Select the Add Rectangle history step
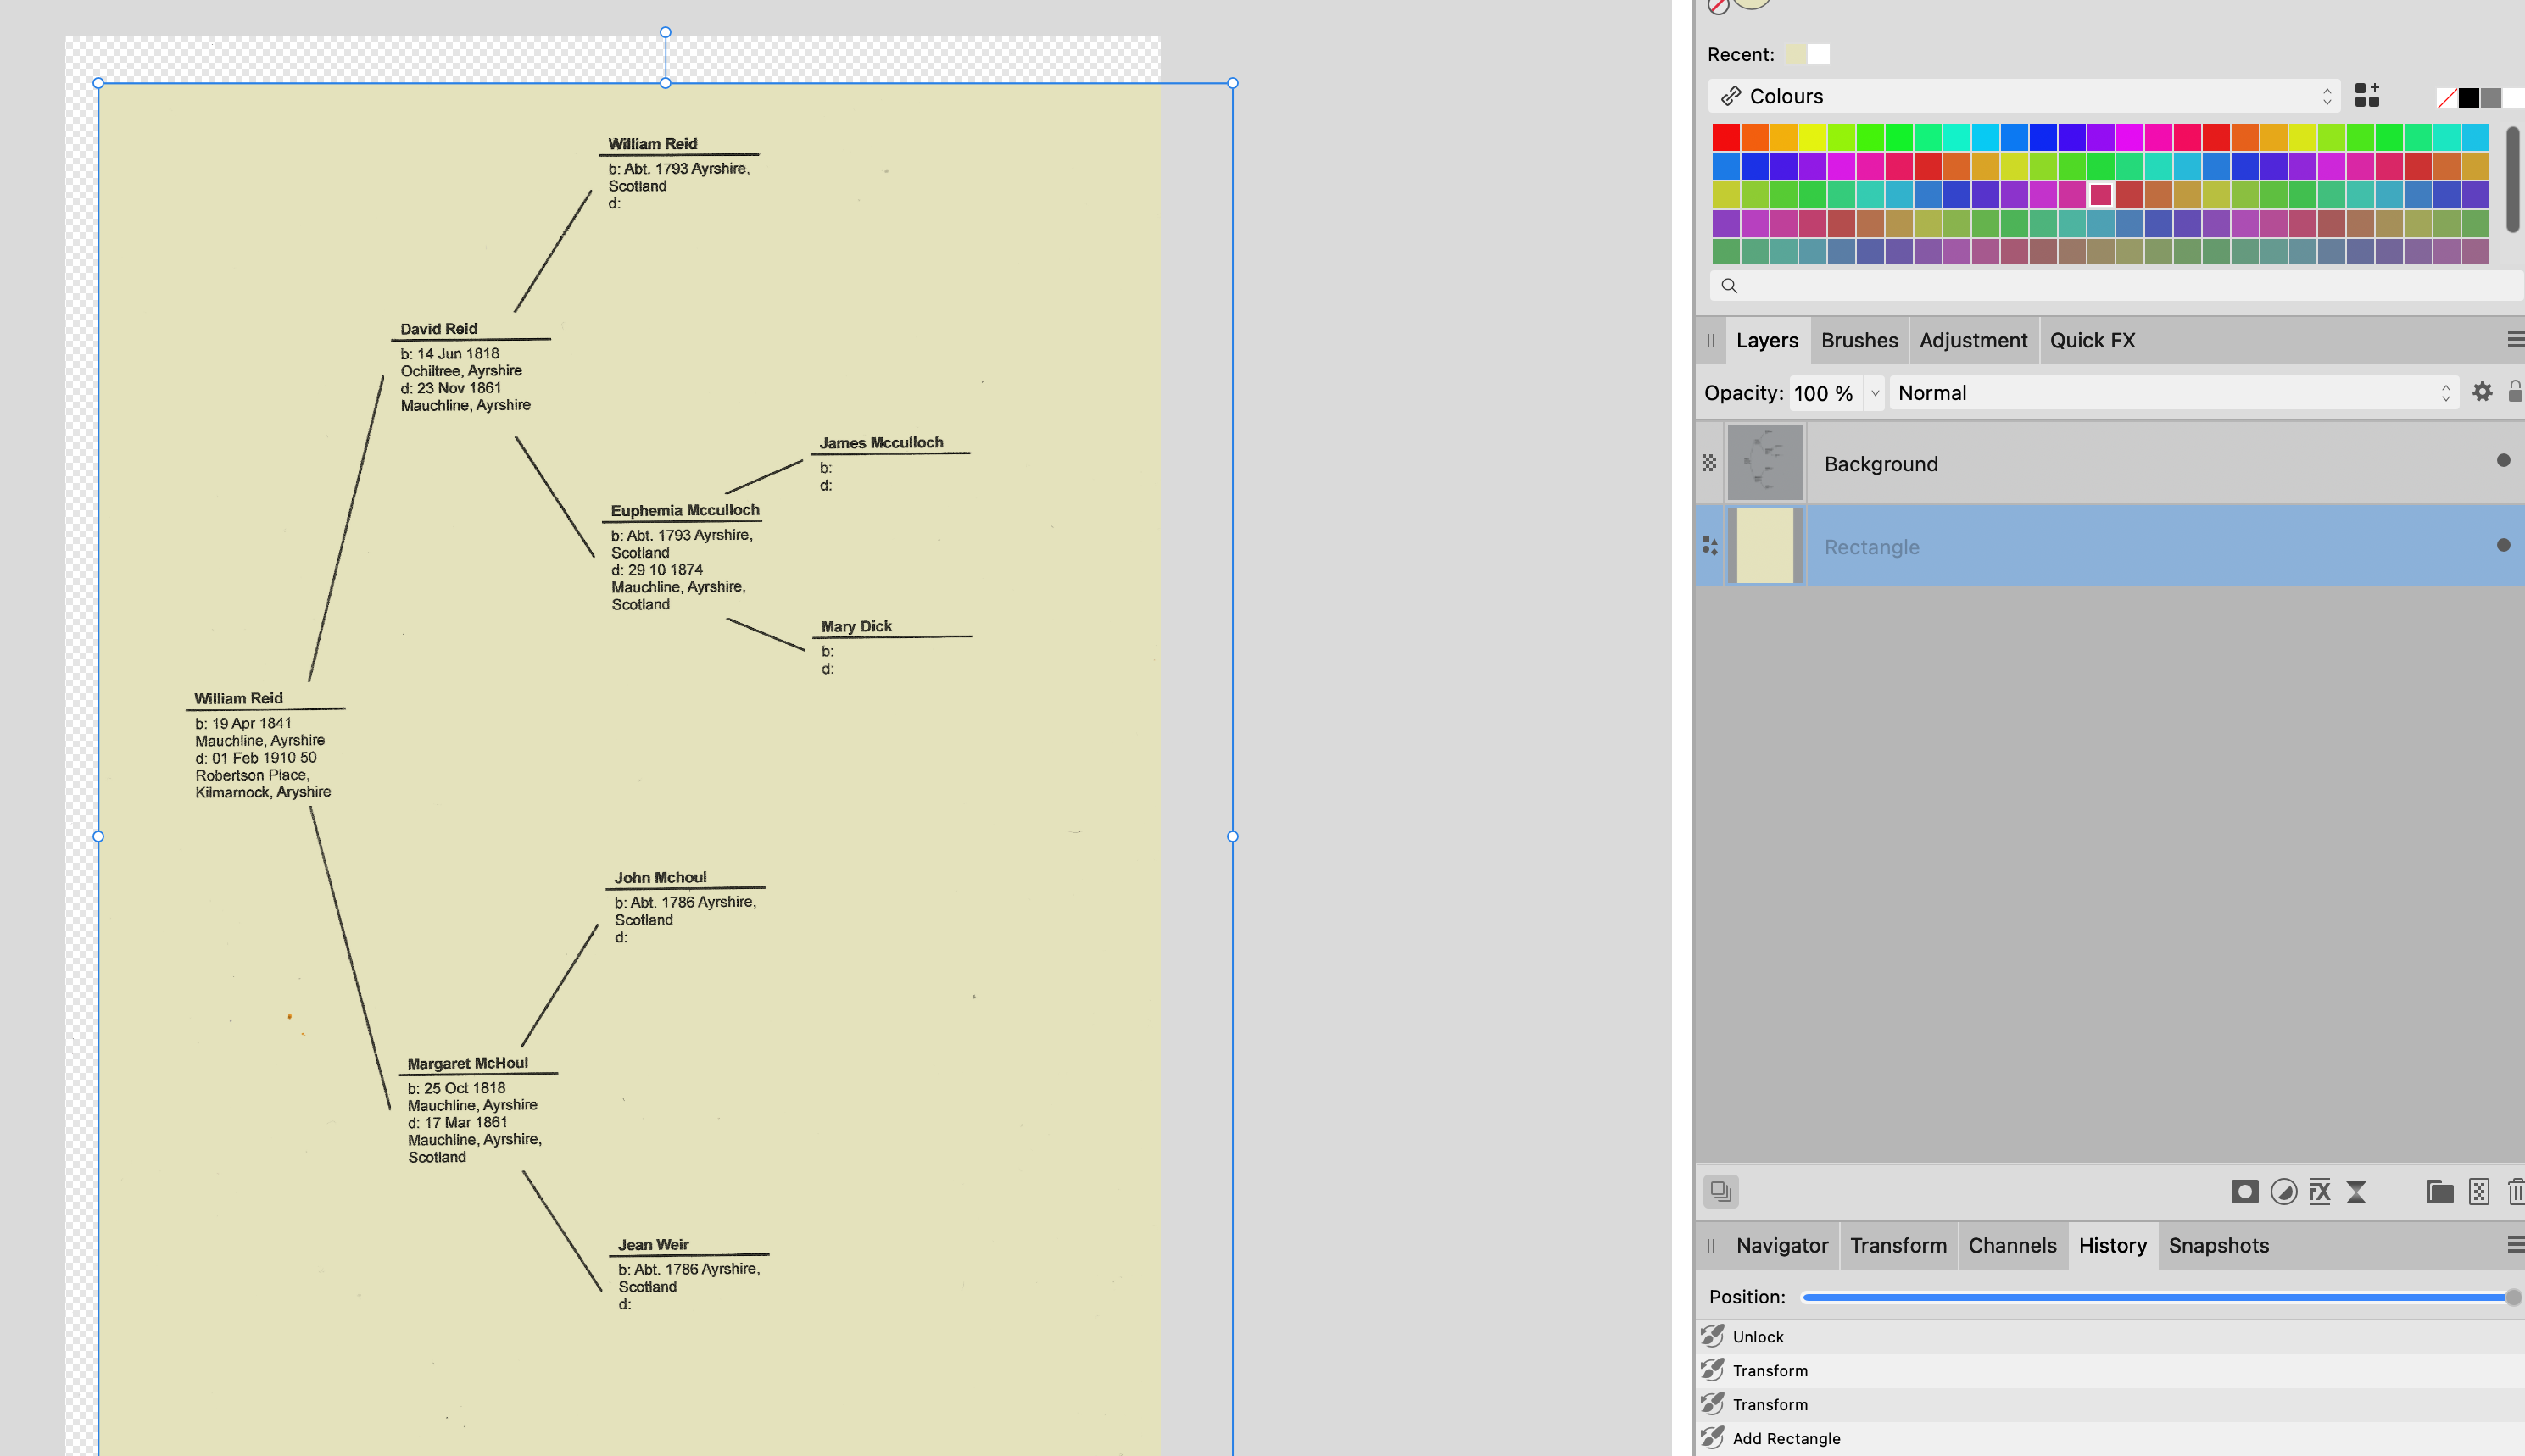Image resolution: width=2525 pixels, height=1456 pixels. click(x=2110, y=1439)
